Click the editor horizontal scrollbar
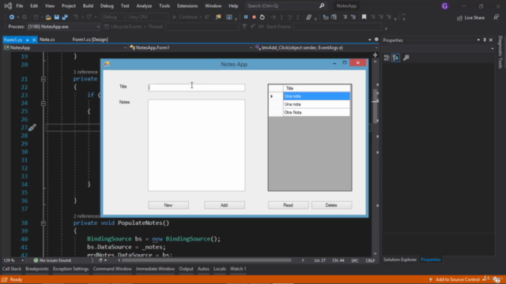Screen dimensions: 506x284 (x=206, y=260)
